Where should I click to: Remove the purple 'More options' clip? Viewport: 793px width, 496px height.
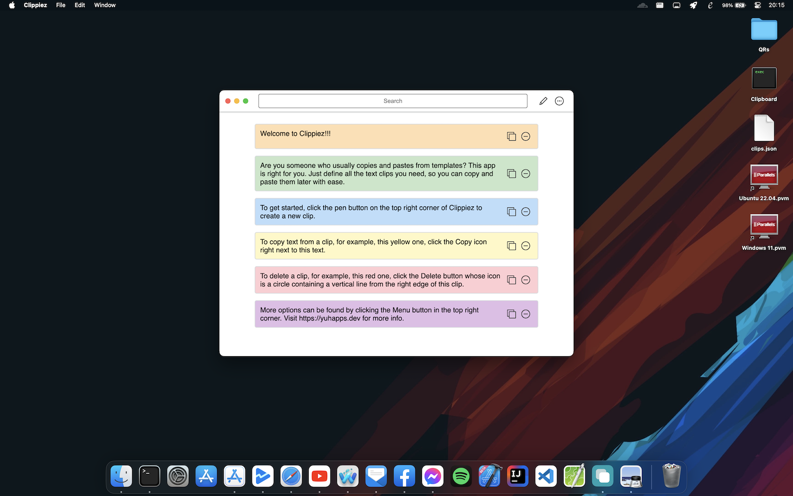(x=525, y=314)
